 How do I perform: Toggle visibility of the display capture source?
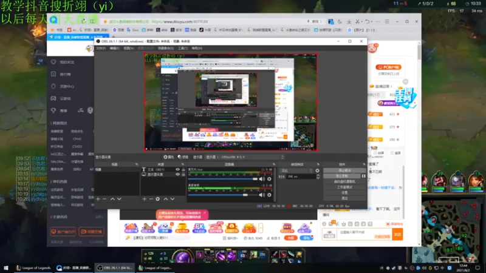pyautogui.click(x=177, y=174)
